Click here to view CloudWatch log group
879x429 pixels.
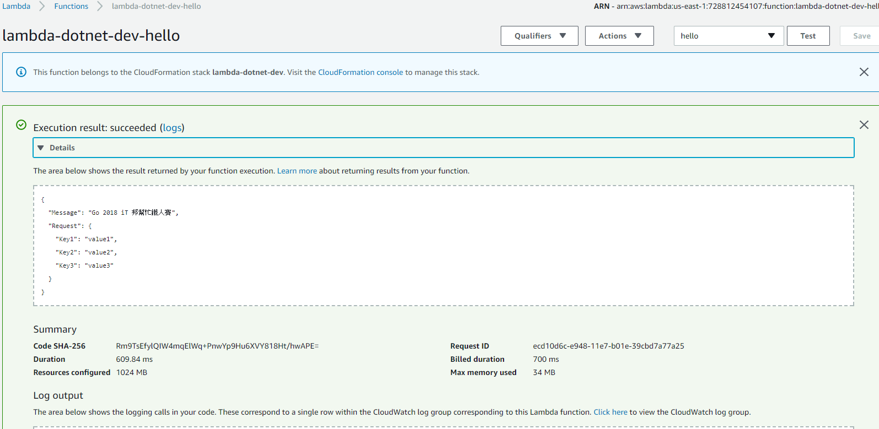coord(610,412)
